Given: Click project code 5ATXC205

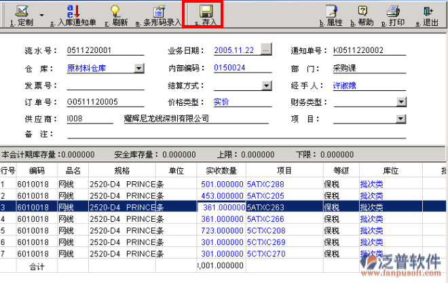Looking at the screenshot, I should click(265, 196).
